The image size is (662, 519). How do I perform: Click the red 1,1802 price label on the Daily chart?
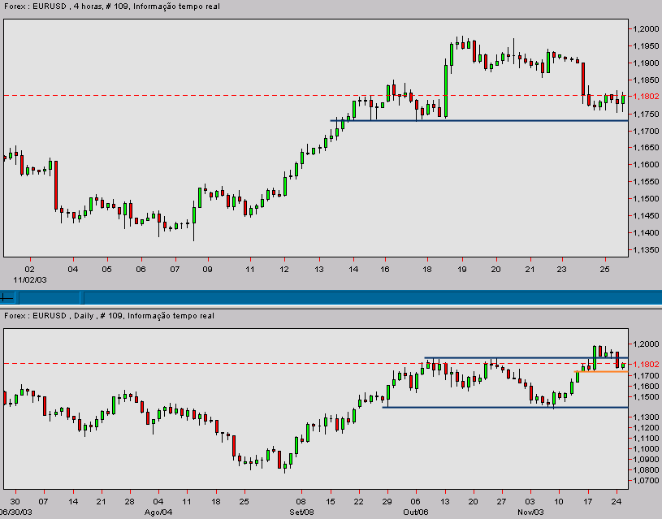click(x=646, y=364)
